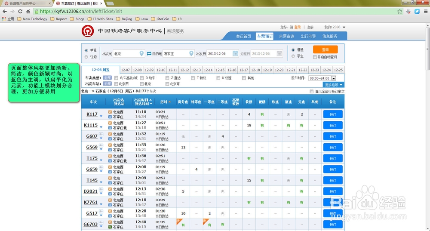Open 信息服务 navigation tab
The image size is (430, 231).
(x=330, y=36)
